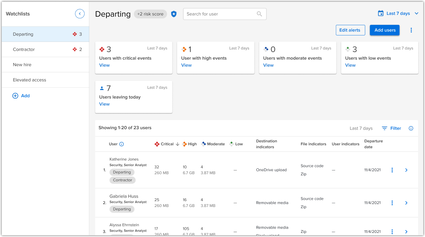Open the page-level more options menu
Screen dimensions: 425x237
tap(411, 30)
